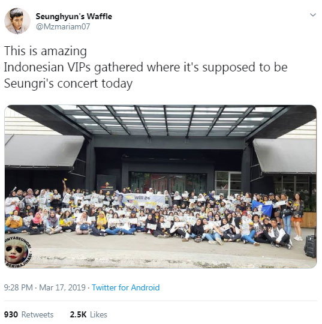Click the banner held by the crowd
The height and width of the screenshot is (324, 322).
click(x=141, y=199)
